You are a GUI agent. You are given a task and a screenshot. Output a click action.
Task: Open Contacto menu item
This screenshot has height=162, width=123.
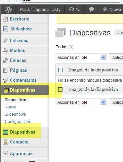pos(19,142)
